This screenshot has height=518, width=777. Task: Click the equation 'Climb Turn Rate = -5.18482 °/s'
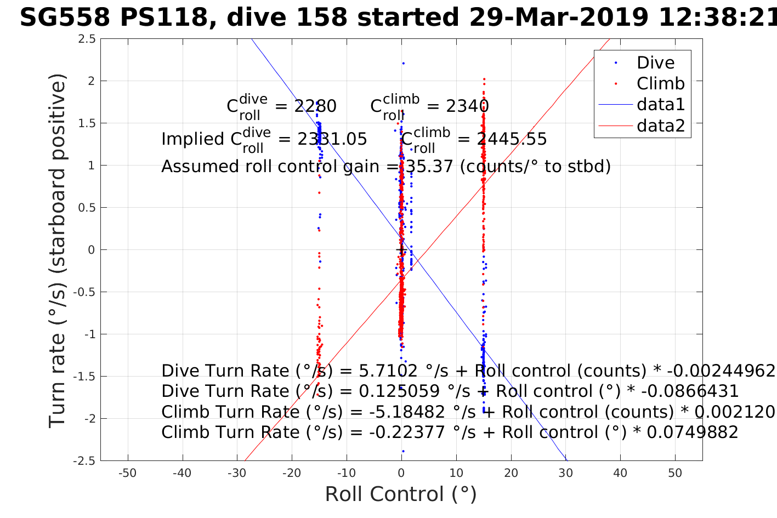click(468, 412)
